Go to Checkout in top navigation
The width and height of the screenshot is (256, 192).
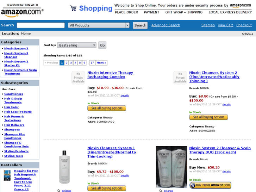pos(244,25)
